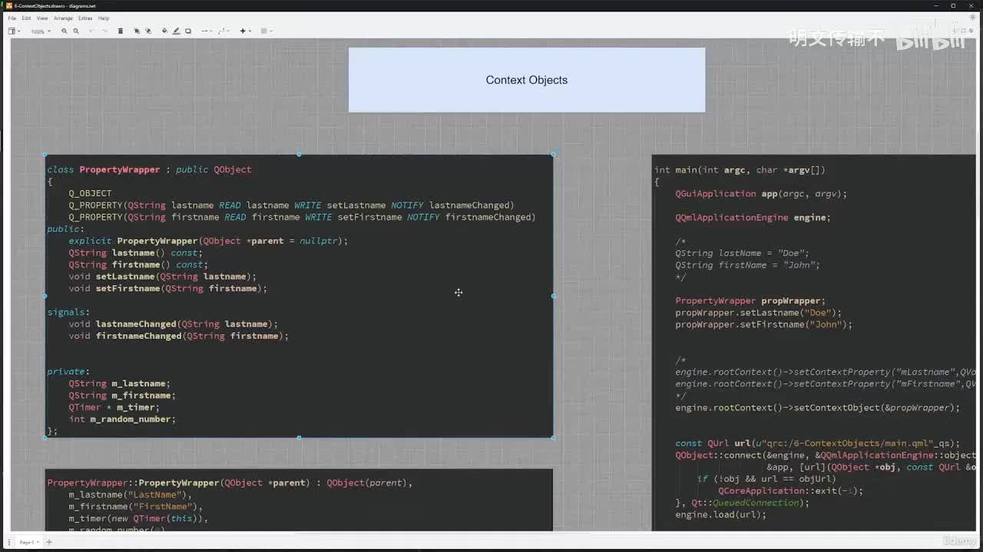Open the Arrange menu

[63, 18]
